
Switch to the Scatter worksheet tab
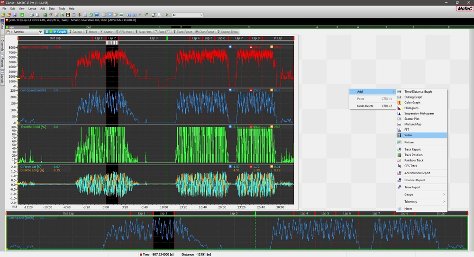click(106, 32)
